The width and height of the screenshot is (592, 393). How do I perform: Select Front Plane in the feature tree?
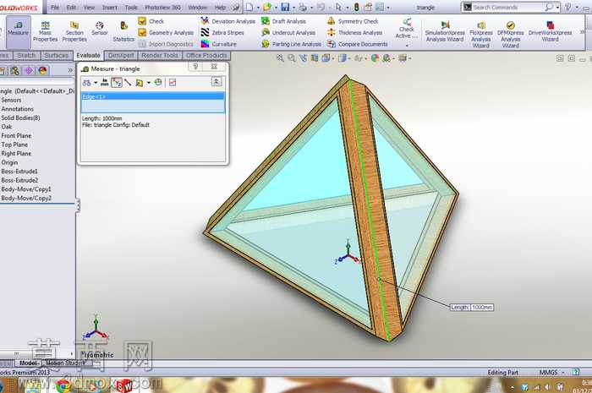pyautogui.click(x=16, y=136)
